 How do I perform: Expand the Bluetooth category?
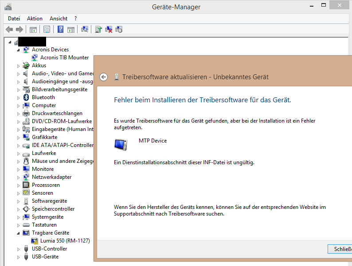click(18, 98)
